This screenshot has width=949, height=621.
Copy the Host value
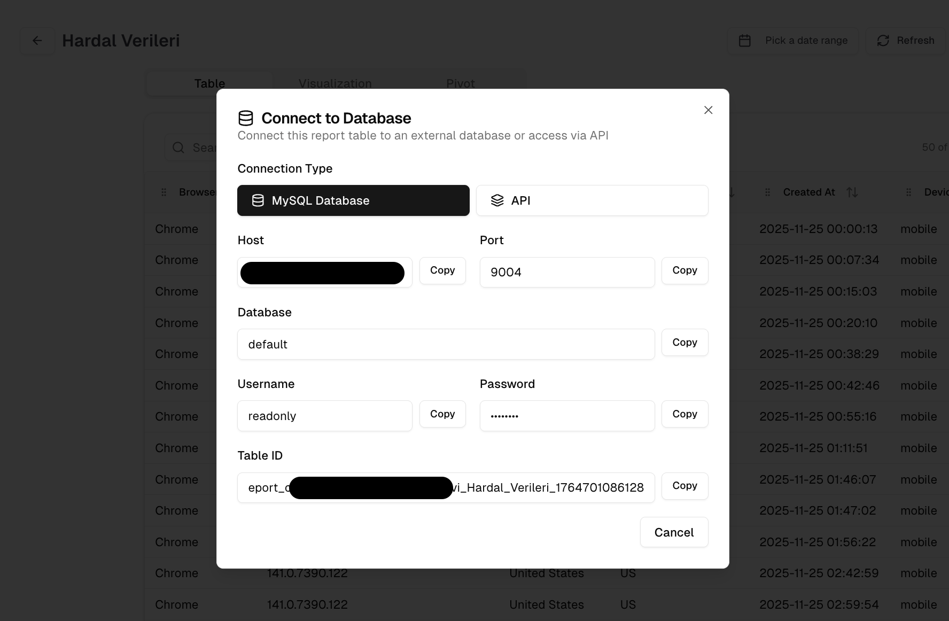tap(442, 270)
